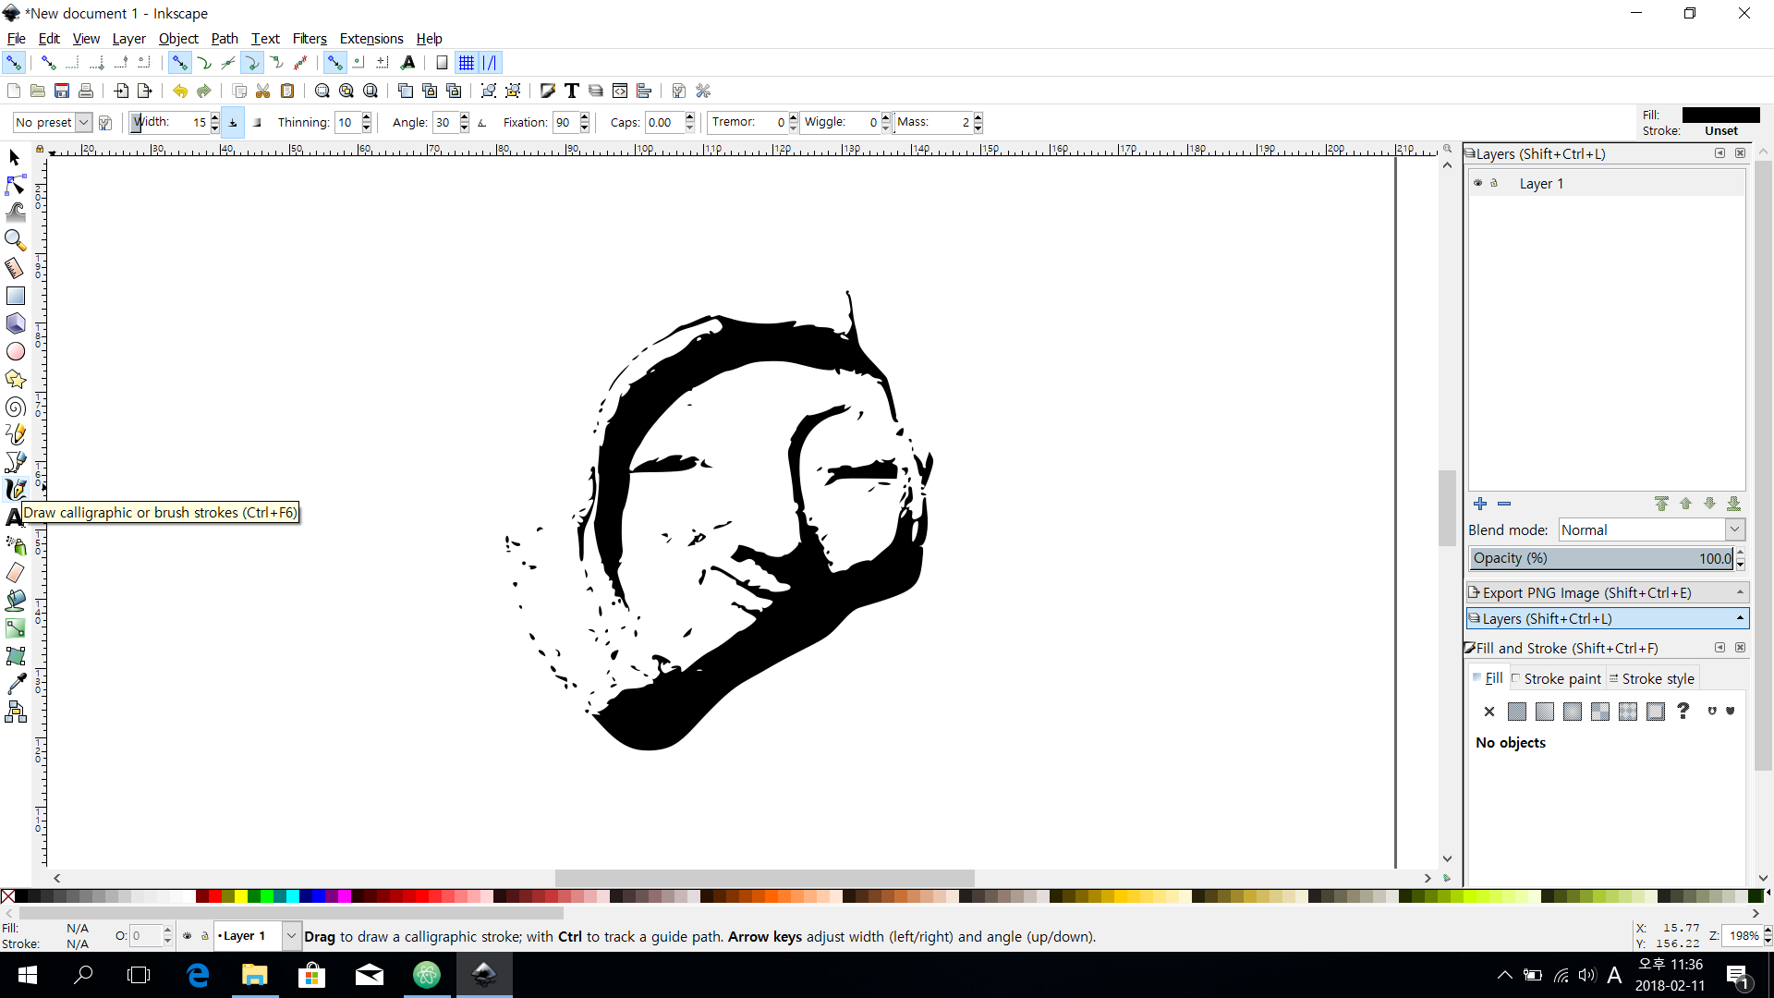Increase the zoom percentage stepper
Image resolution: width=1774 pixels, height=998 pixels.
point(1768,931)
